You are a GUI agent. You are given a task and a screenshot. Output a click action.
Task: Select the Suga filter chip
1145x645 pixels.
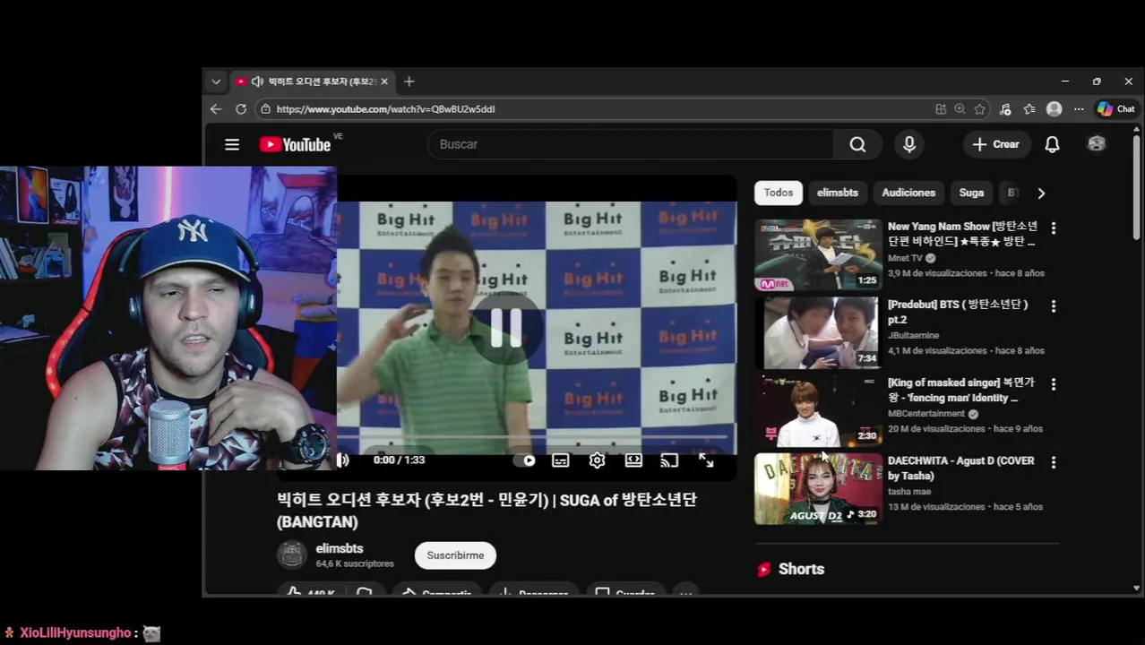click(971, 193)
